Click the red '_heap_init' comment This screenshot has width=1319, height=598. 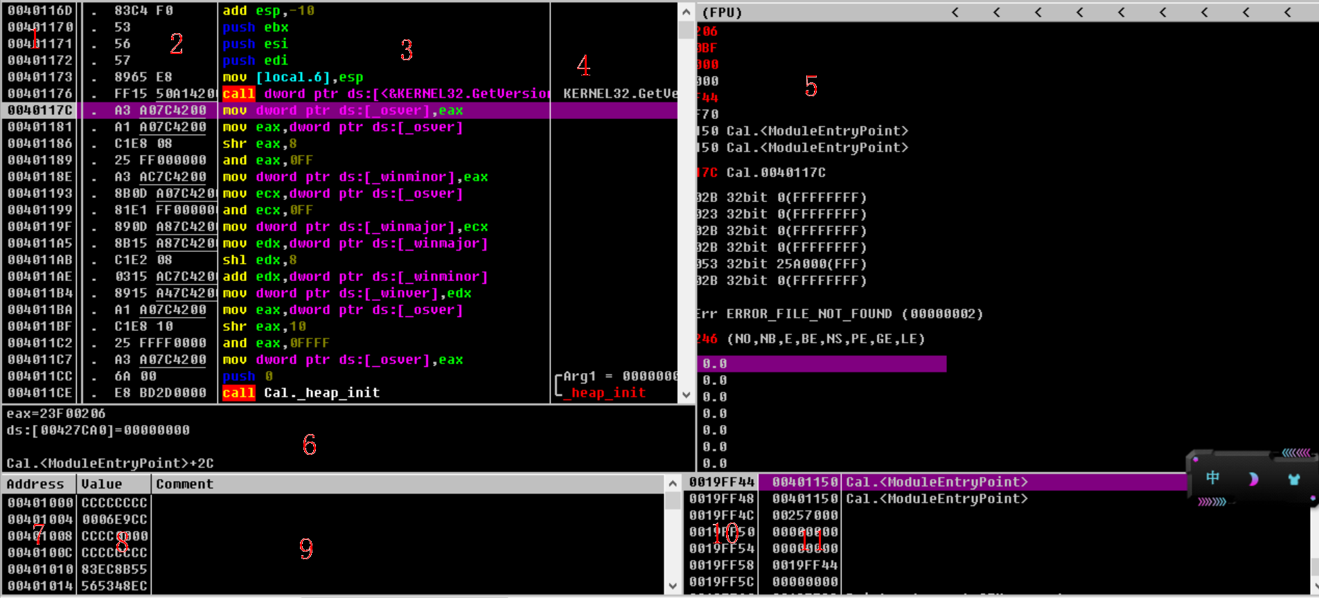605,393
